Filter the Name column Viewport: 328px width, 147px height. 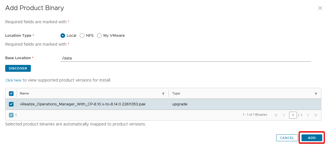(163, 94)
